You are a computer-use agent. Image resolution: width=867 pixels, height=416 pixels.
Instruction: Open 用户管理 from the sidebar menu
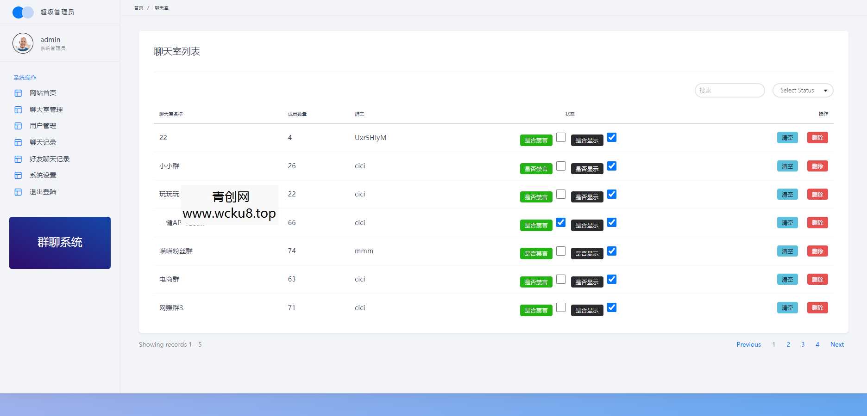pyautogui.click(x=43, y=126)
